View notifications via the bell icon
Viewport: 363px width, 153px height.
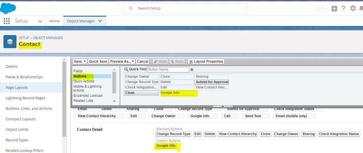pyautogui.click(x=361, y=8)
